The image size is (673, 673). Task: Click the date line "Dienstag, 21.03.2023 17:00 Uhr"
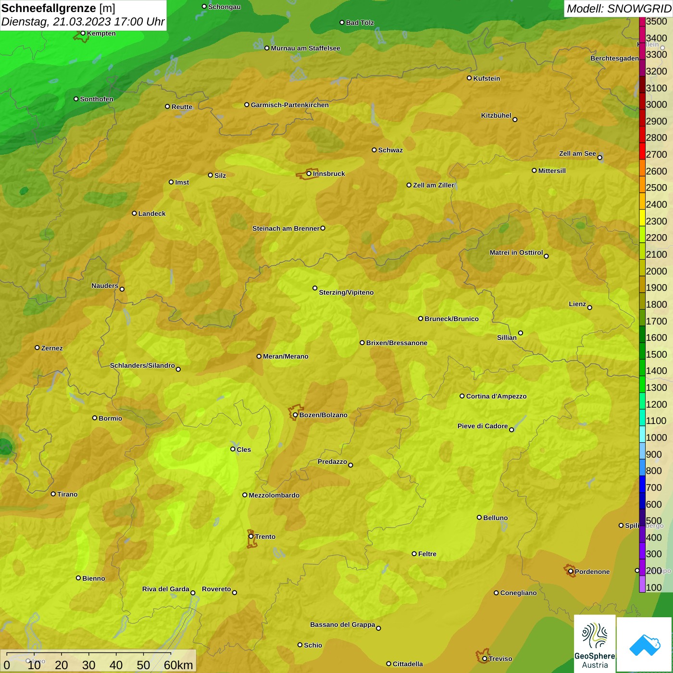click(83, 22)
